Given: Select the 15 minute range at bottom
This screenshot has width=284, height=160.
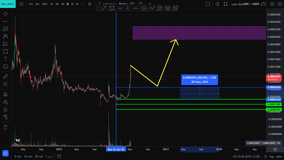Looking at the screenshot, I should pyautogui.click(x=28, y=156).
